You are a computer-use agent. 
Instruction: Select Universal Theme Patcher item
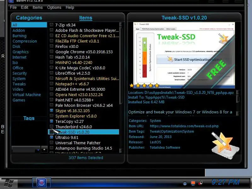coord(78,143)
